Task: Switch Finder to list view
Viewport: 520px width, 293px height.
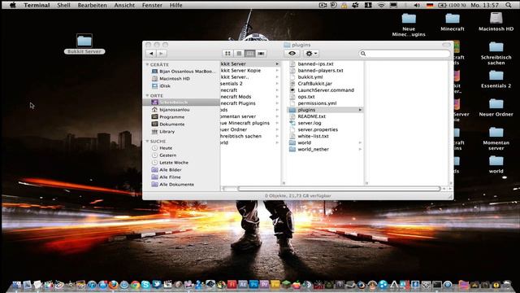Action: (x=239, y=54)
